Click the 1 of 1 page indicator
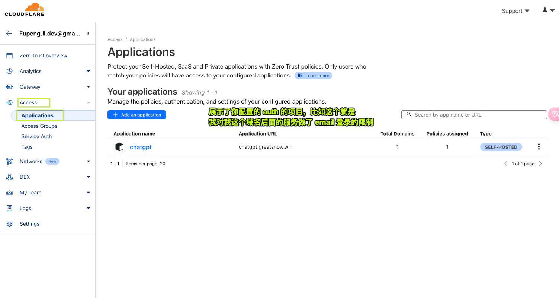 (x=523, y=164)
